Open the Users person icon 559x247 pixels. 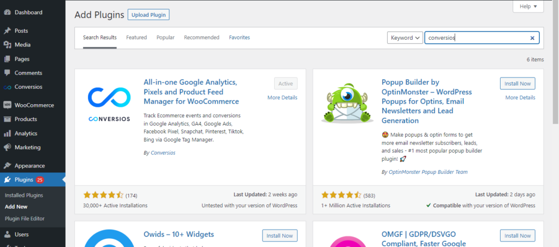pyautogui.click(x=7, y=234)
